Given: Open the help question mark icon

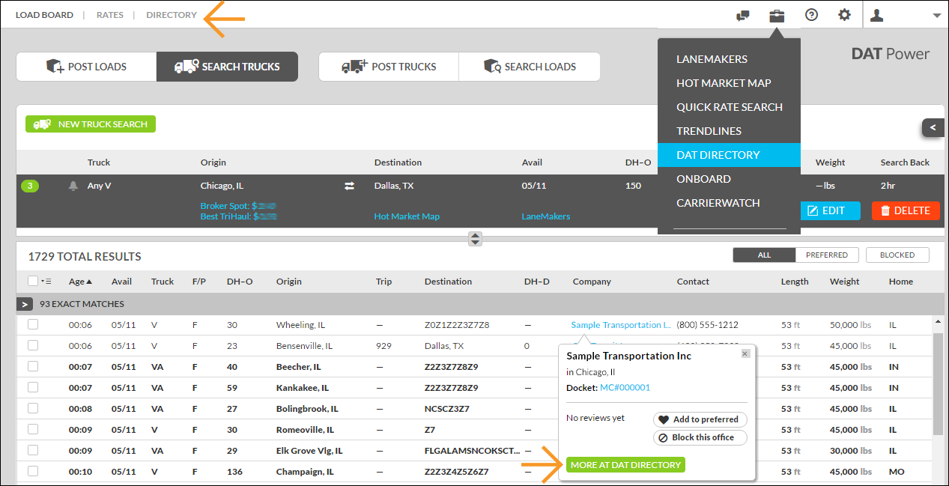Looking at the screenshot, I should click(x=811, y=15).
